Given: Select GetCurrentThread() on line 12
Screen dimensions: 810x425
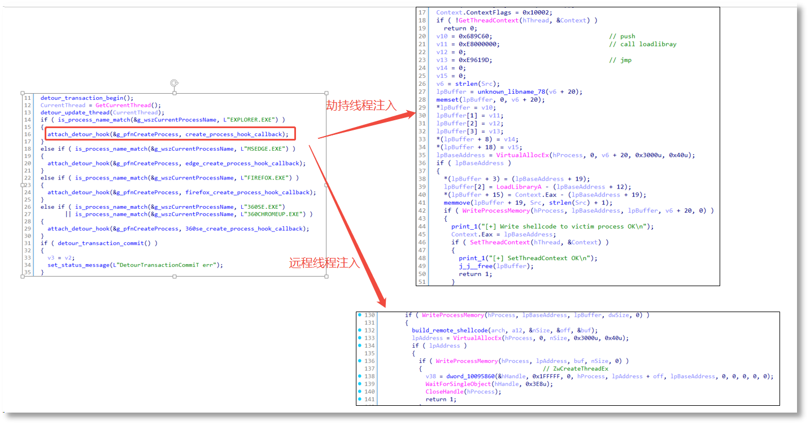Looking at the screenshot, I should coord(128,105).
